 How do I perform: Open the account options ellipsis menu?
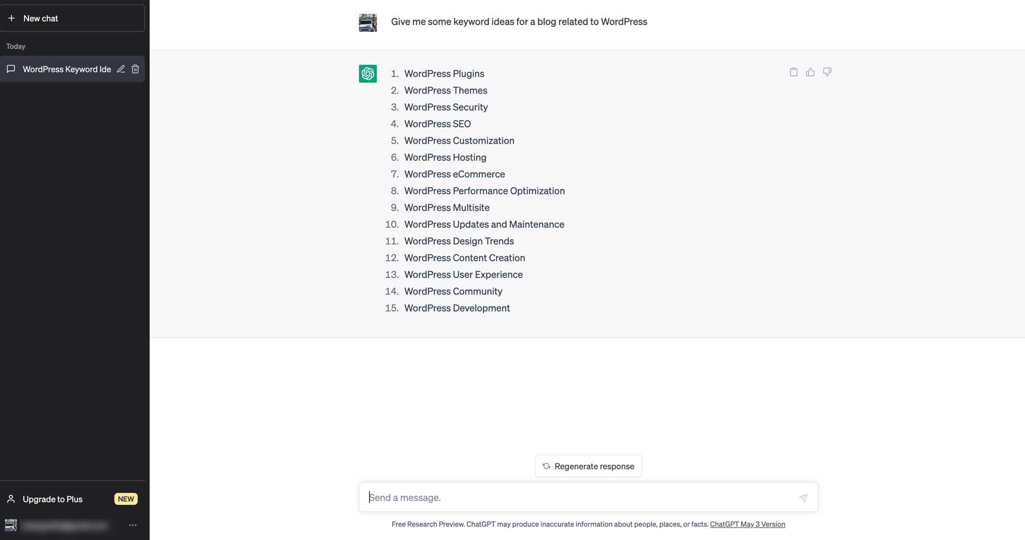tap(133, 525)
